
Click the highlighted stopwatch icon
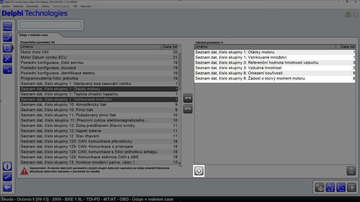point(199,171)
